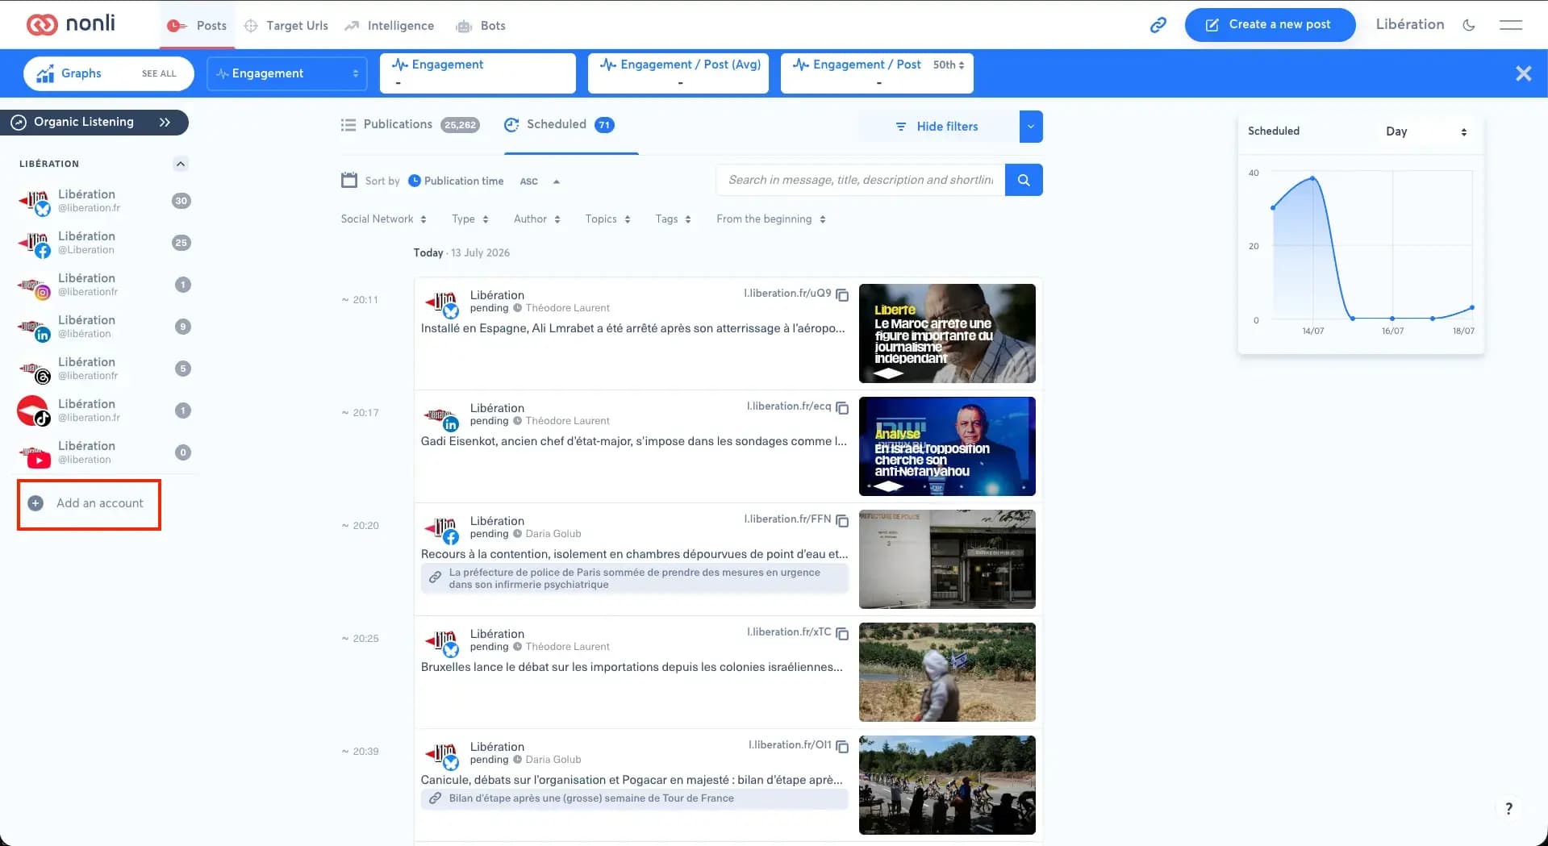Open Hide filters dropdown arrow
This screenshot has height=846, width=1548.
[1031, 127]
